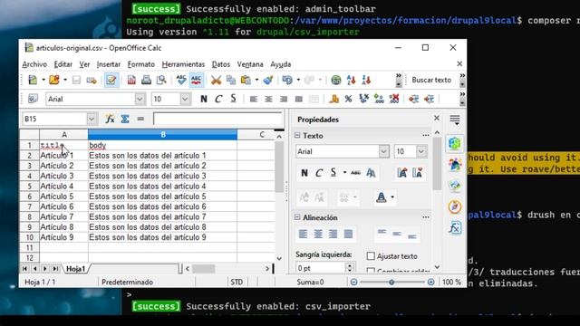Click the New document icon in toolbar
This screenshot has width=580, height=326.
point(33,80)
